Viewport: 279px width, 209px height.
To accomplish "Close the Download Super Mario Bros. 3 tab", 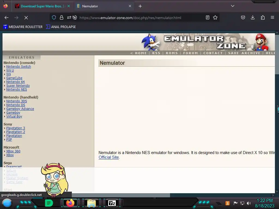I will (69, 6).
